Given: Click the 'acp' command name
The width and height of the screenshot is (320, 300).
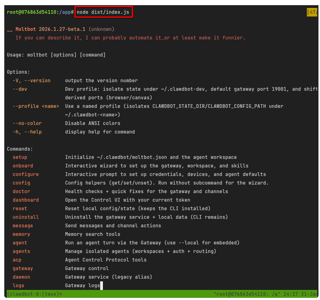Looking at the screenshot, I should click(x=17, y=260).
